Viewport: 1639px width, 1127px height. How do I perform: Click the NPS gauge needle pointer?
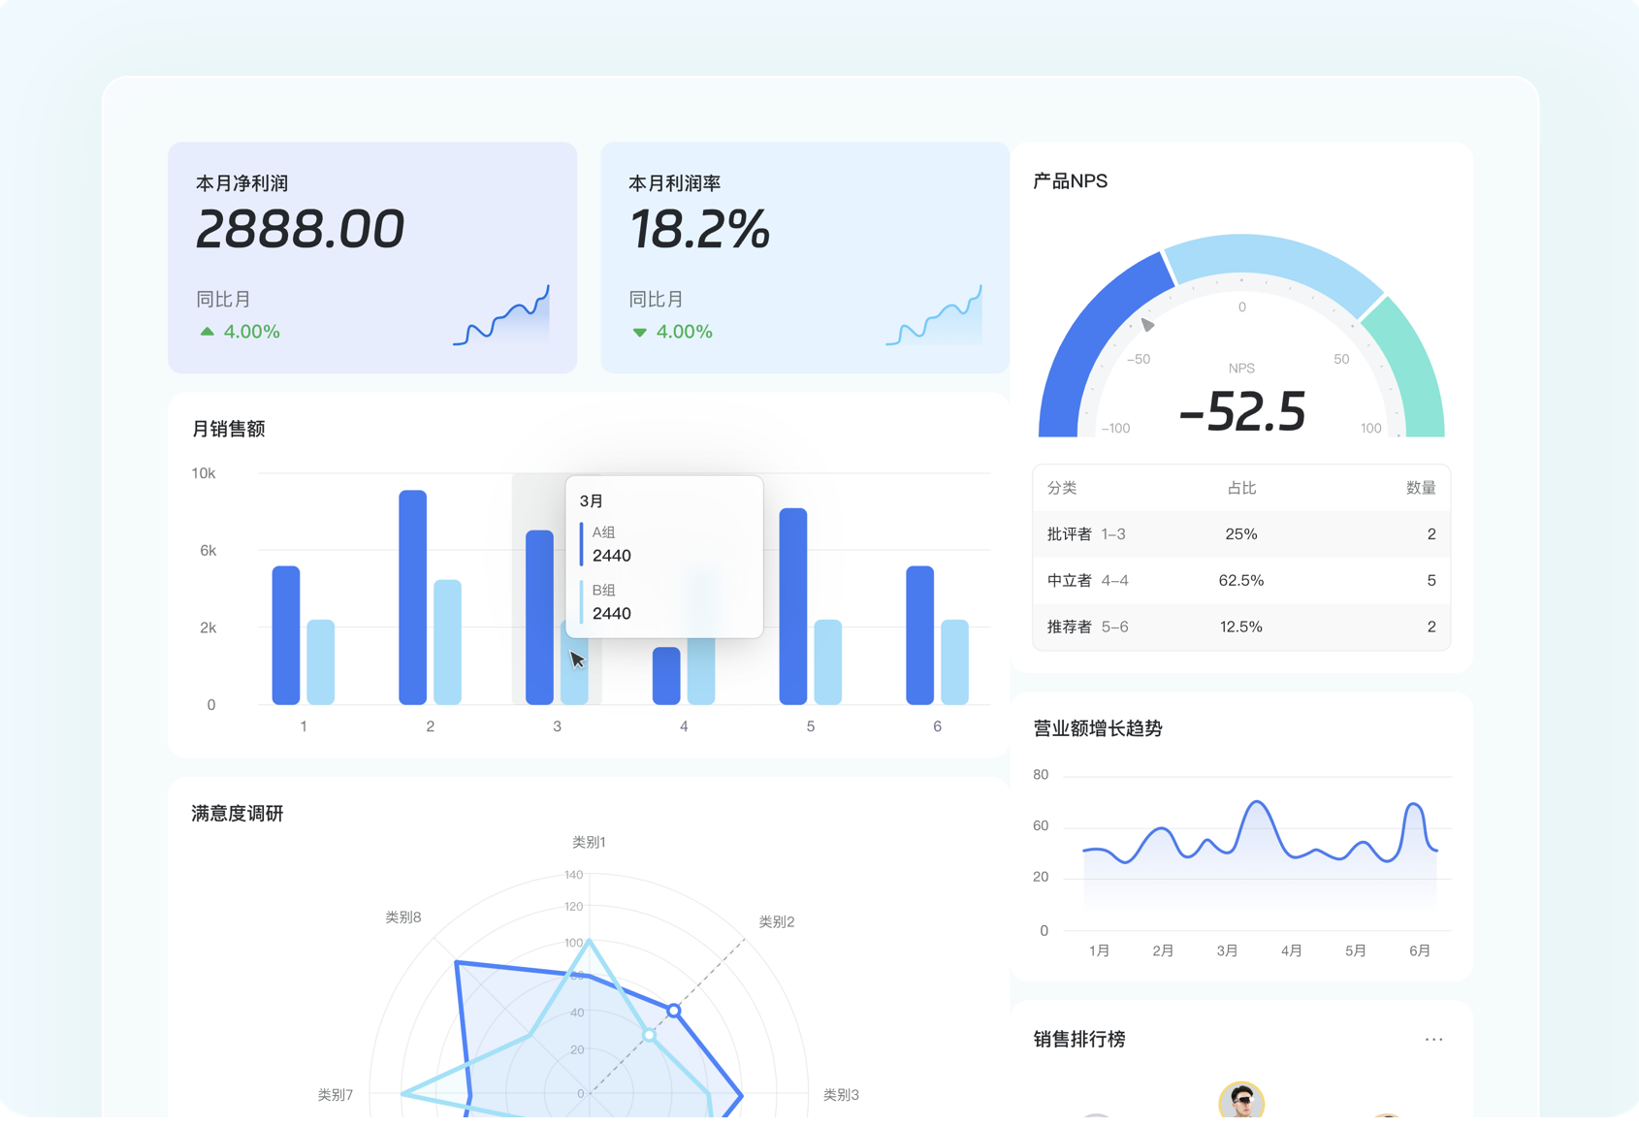click(x=1146, y=325)
